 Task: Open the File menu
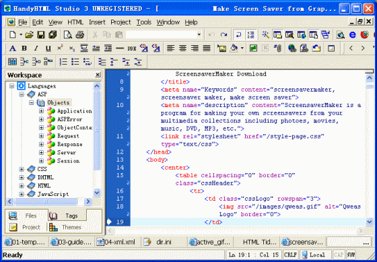pyautogui.click(x=23, y=22)
